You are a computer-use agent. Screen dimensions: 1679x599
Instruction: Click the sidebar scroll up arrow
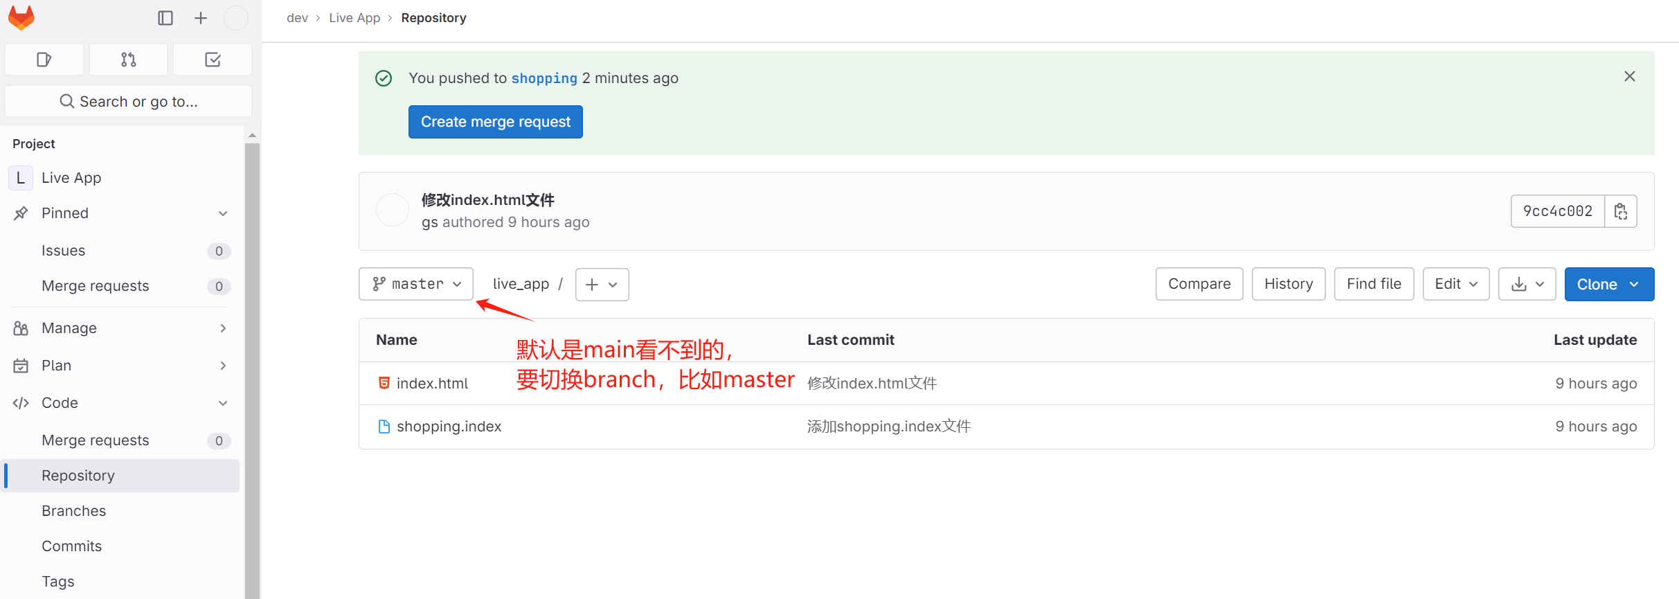pos(252,135)
